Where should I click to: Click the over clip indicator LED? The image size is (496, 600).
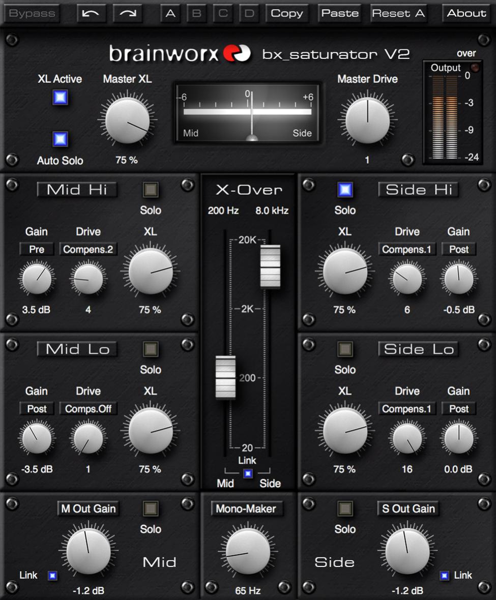(x=475, y=68)
